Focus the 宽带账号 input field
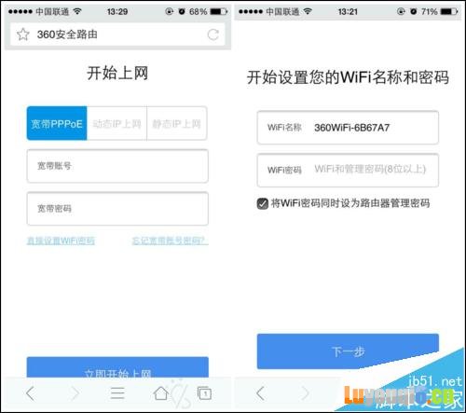 click(x=117, y=166)
